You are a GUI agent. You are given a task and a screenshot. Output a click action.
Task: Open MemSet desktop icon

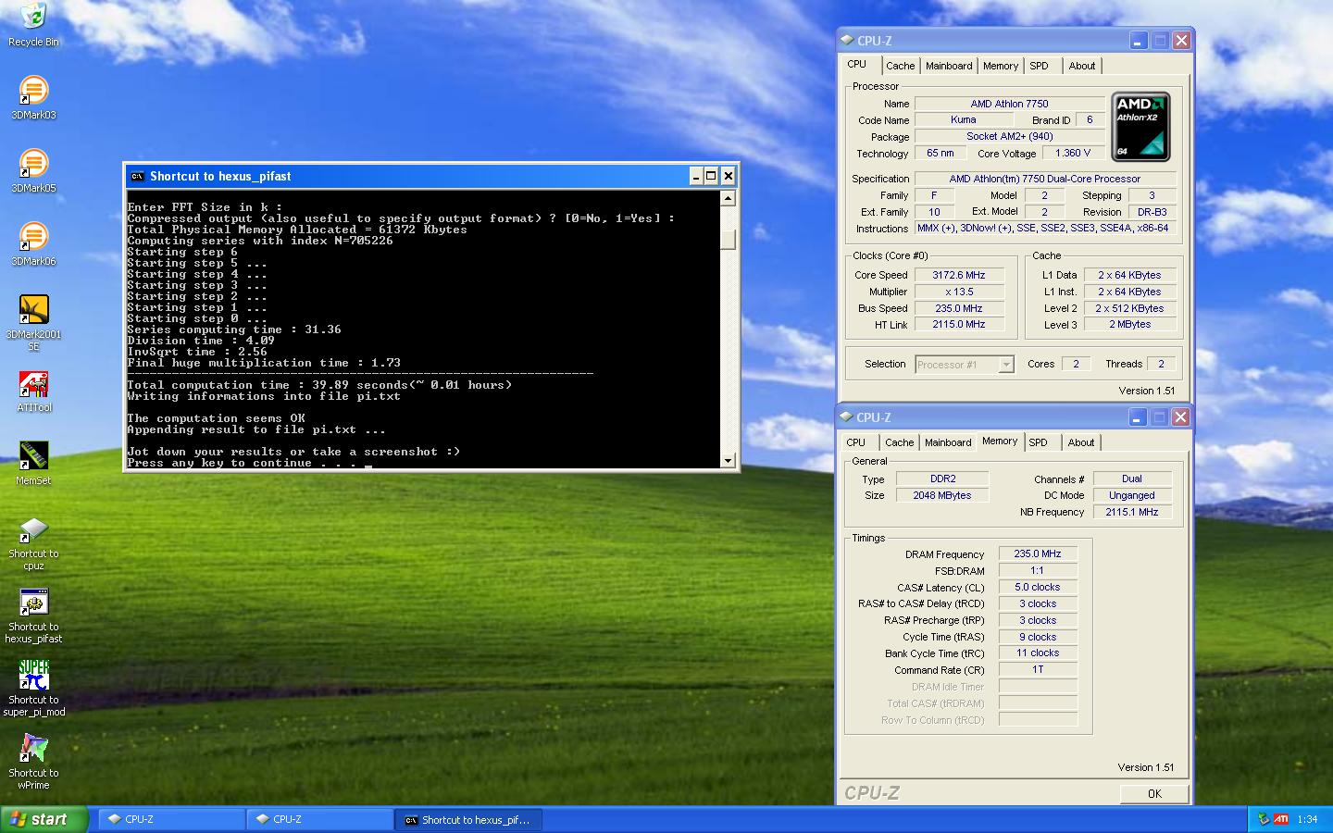33,464
